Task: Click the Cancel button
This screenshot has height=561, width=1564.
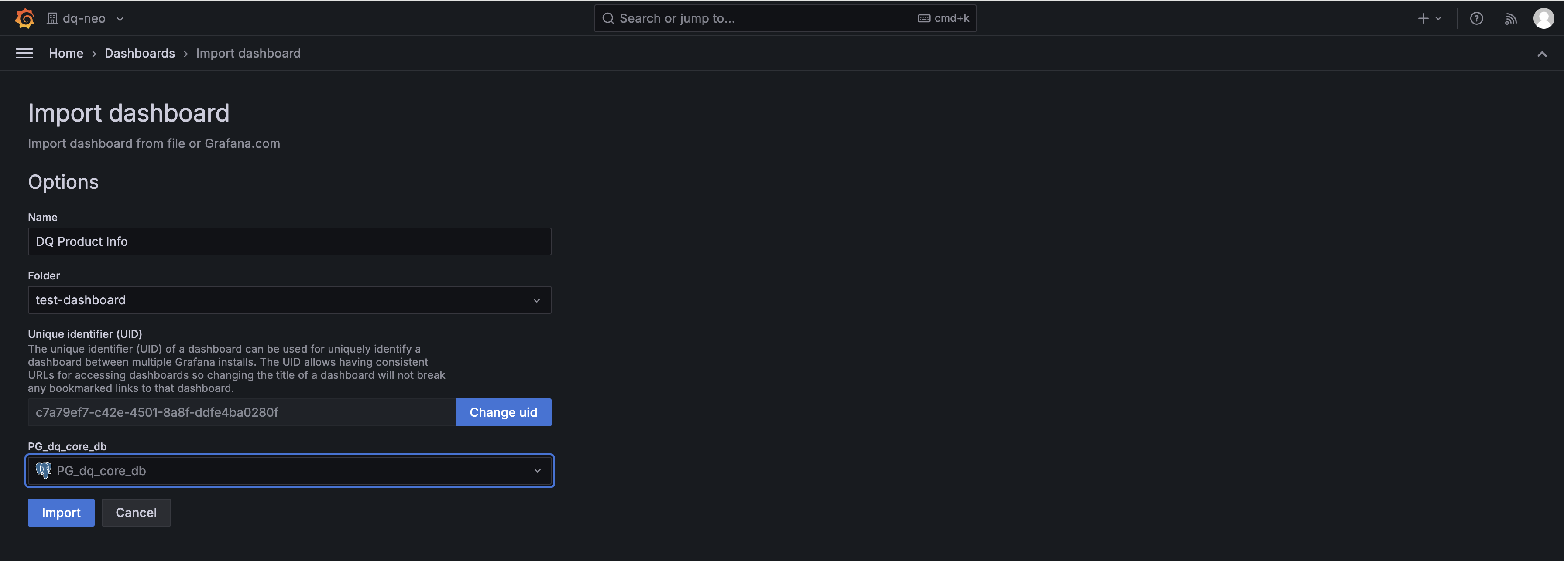Action: [x=136, y=513]
